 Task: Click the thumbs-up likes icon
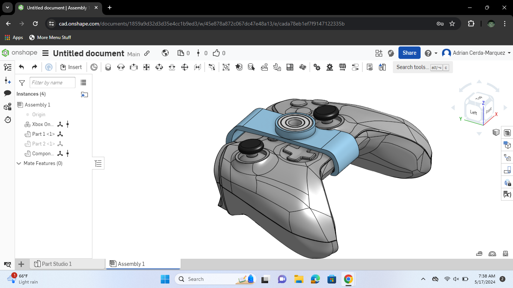(216, 53)
